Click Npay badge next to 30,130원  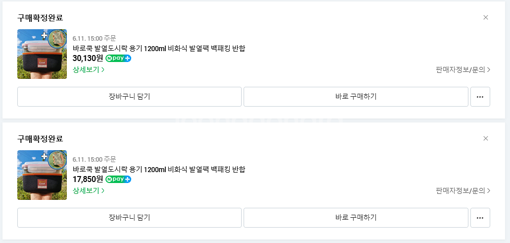pos(118,58)
